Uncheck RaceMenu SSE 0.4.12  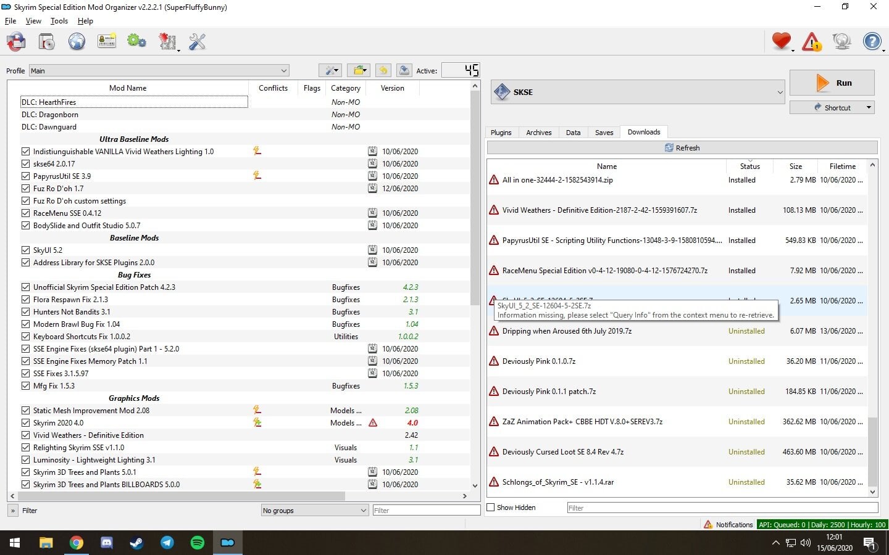[x=25, y=213]
